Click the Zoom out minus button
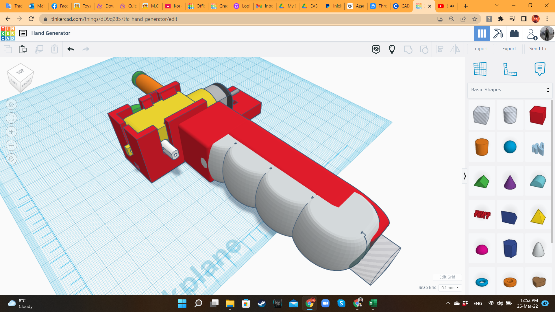Image resolution: width=555 pixels, height=312 pixels. [x=11, y=145]
